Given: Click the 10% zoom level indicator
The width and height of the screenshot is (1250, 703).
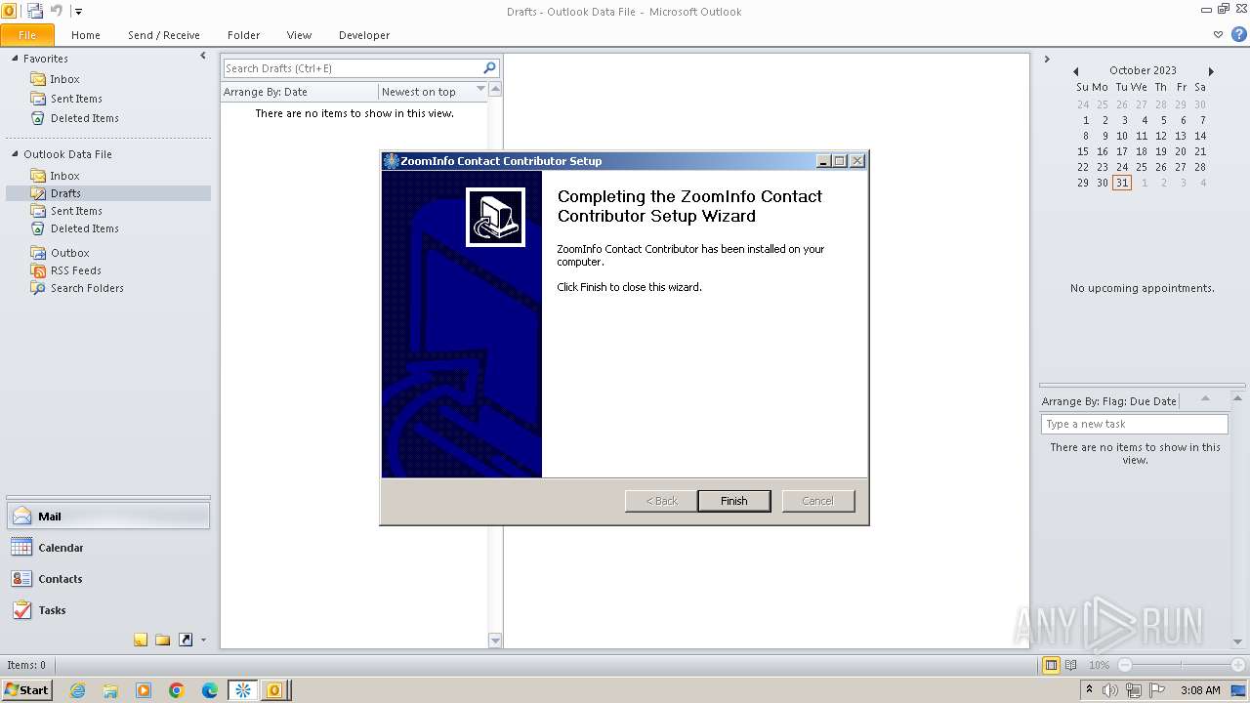Looking at the screenshot, I should click(x=1099, y=665).
